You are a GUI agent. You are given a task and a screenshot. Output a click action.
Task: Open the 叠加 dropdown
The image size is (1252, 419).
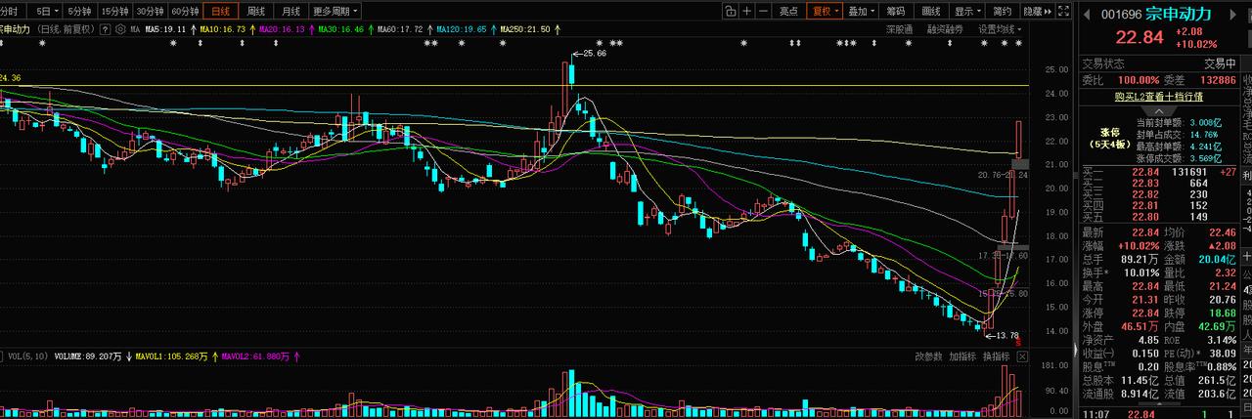861,12
